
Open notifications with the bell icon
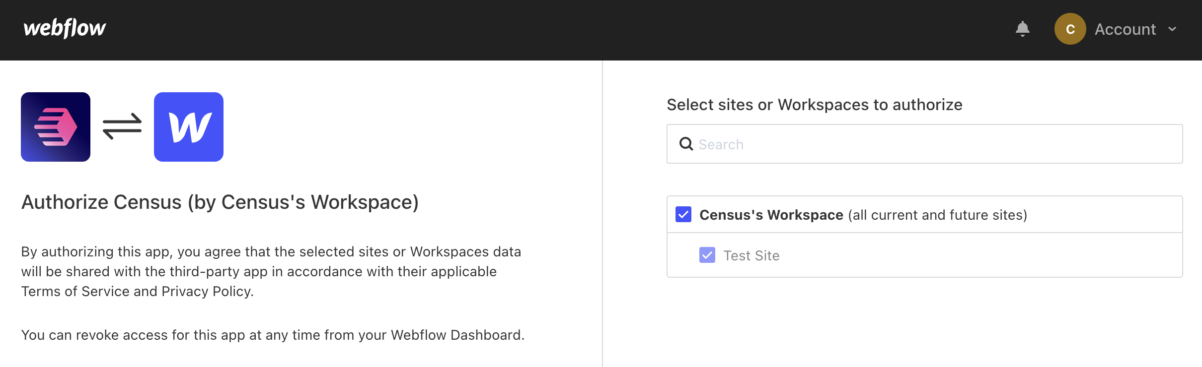pyautogui.click(x=1022, y=29)
